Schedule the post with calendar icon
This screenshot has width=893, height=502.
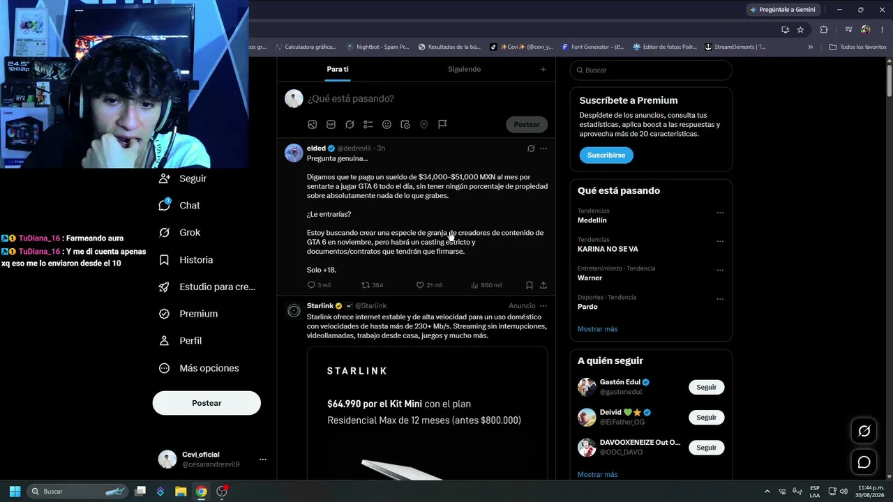pyautogui.click(x=405, y=124)
